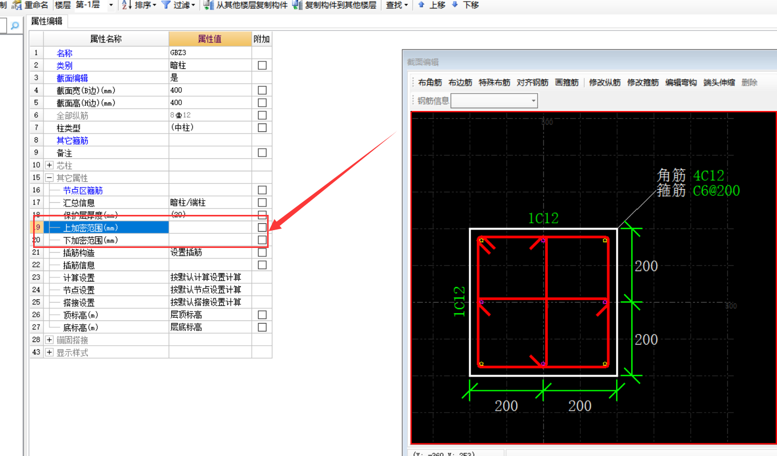
Task: Open the 排序 sort menu
Action: click(x=146, y=5)
